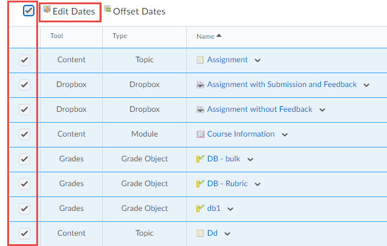The image size is (387, 246).
Task: Click the Edit Dates calendar icon
Action: click(x=47, y=10)
